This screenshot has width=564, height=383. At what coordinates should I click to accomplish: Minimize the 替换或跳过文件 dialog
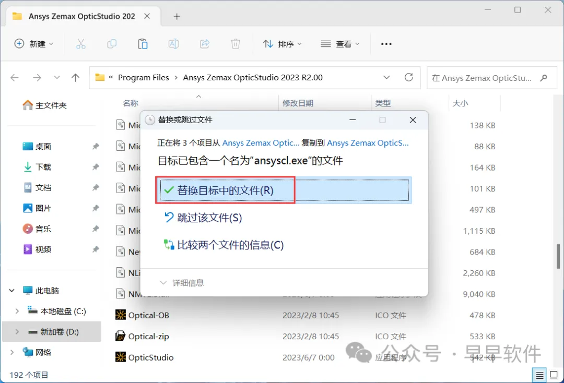coord(352,120)
